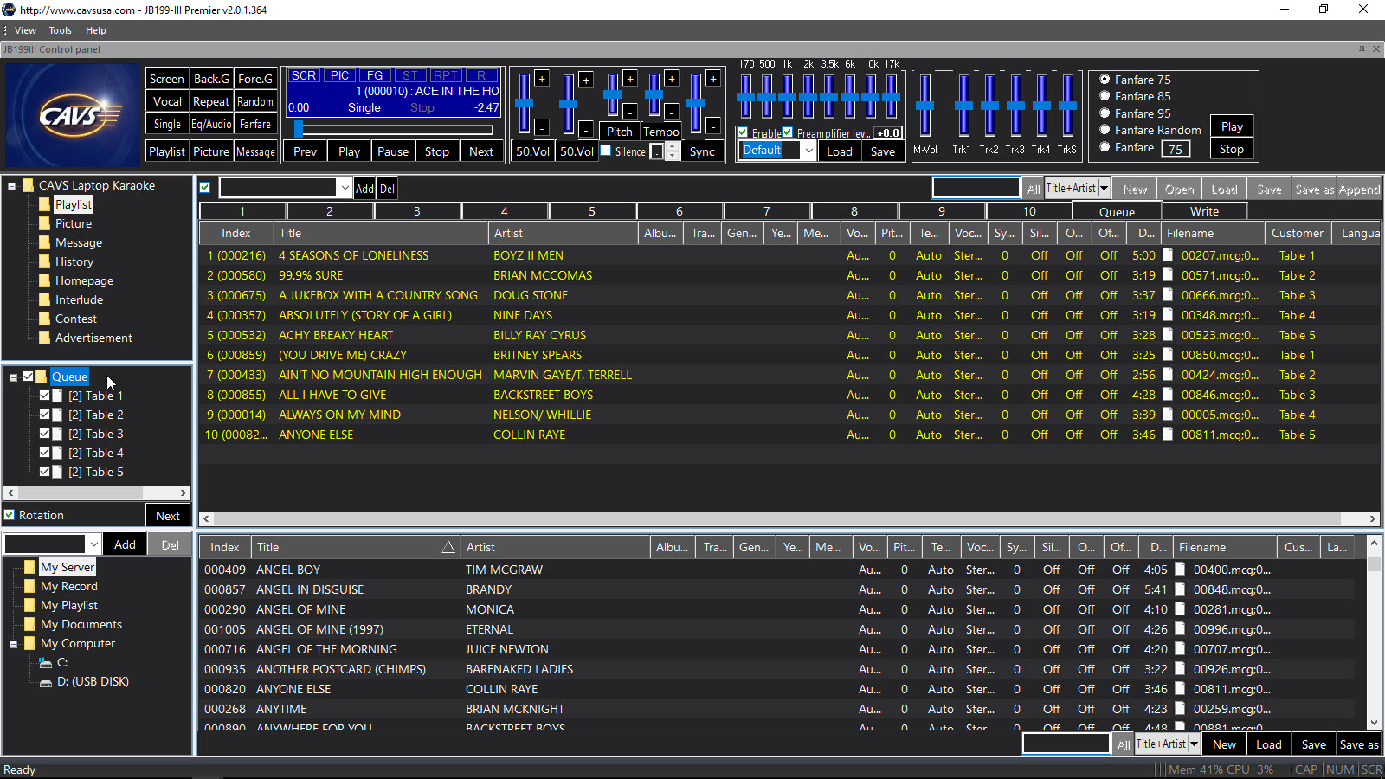Click minus button of first volume slider
The width and height of the screenshot is (1385, 779).
[542, 128]
